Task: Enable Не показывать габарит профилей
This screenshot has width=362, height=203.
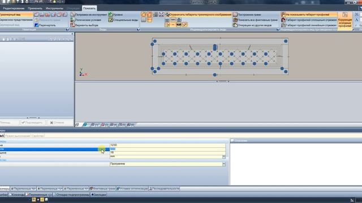Action: 309,15
